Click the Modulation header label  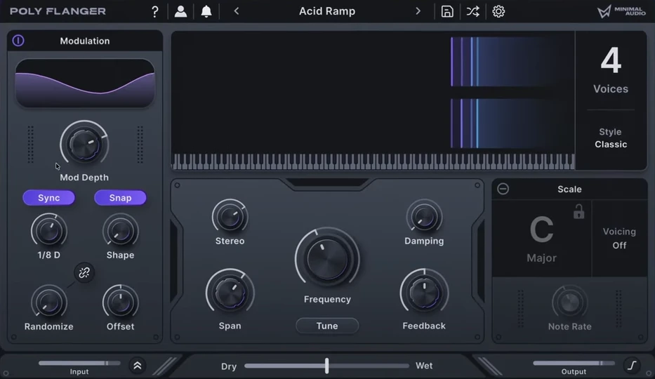(x=85, y=41)
